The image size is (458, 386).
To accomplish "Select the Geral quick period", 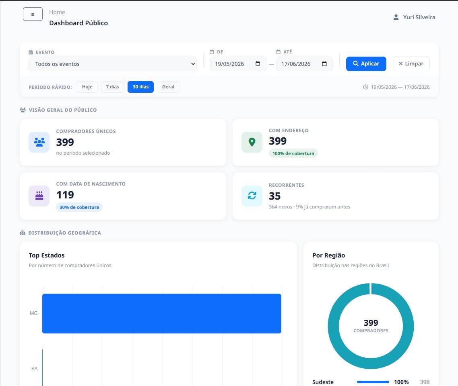I will point(168,87).
